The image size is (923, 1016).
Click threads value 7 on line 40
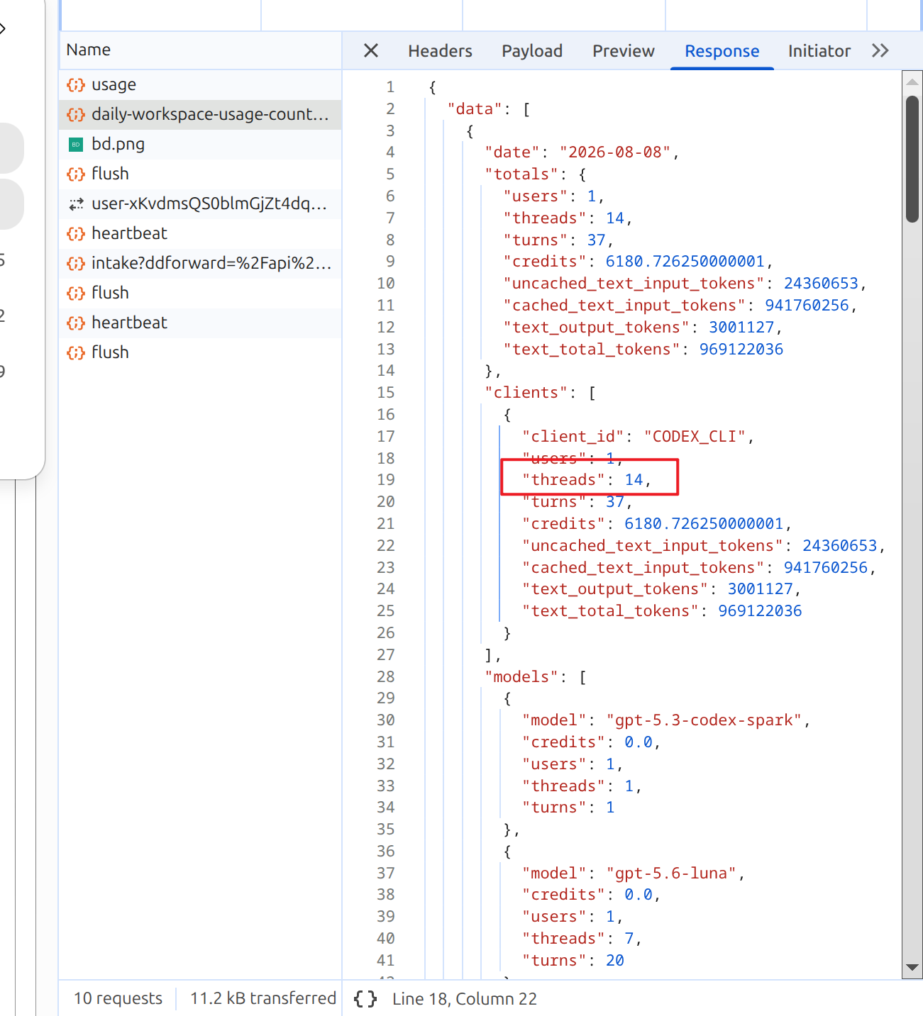(x=629, y=939)
